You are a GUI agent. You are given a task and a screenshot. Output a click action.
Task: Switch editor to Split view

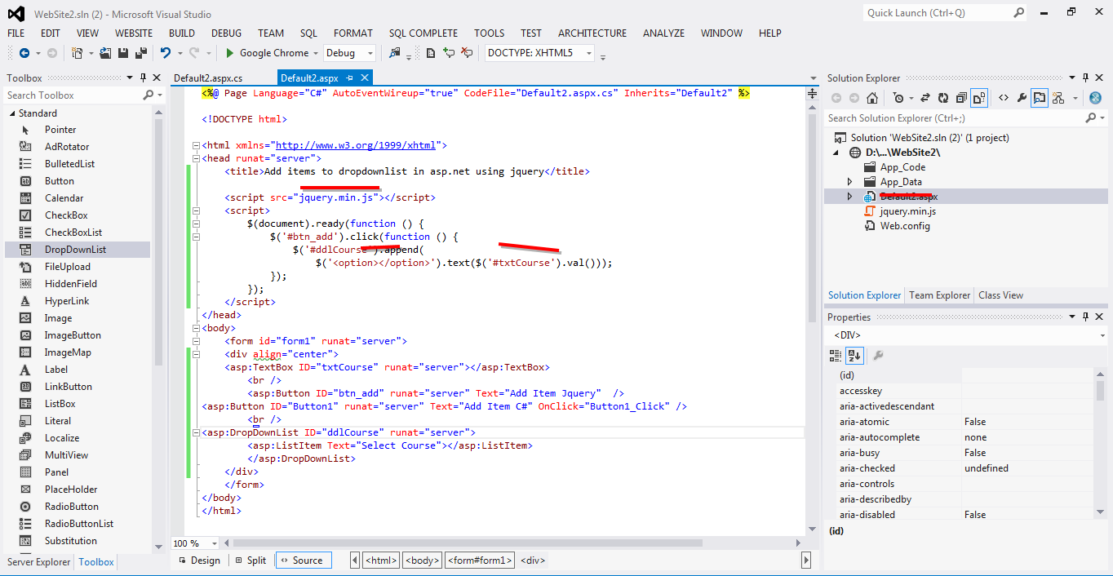coord(250,560)
